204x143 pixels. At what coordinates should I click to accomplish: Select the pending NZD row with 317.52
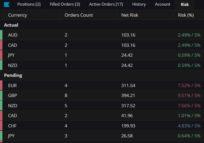102,106
